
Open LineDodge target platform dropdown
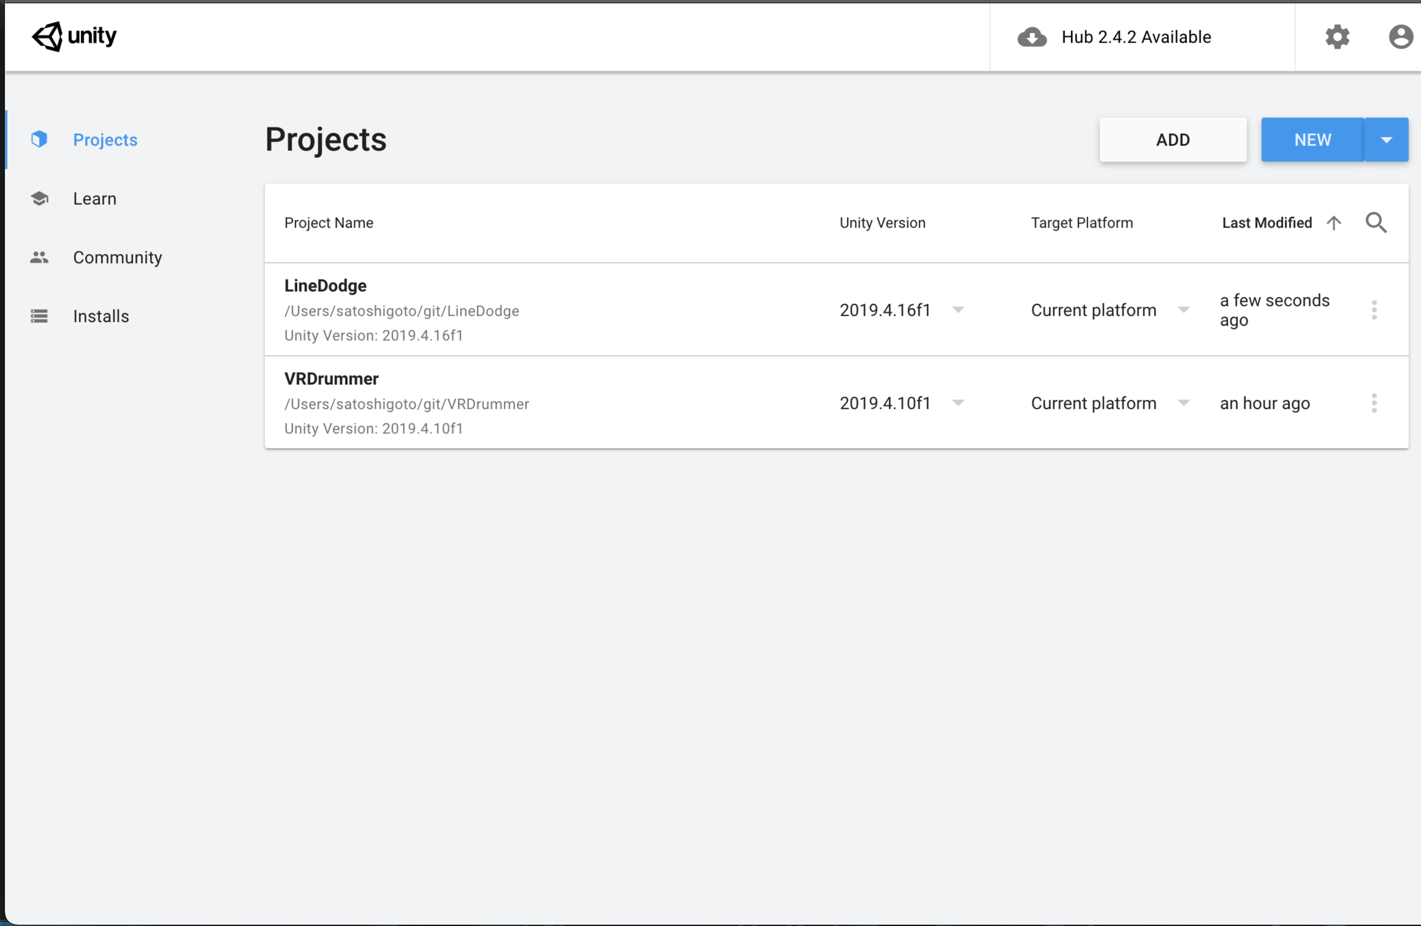1183,310
